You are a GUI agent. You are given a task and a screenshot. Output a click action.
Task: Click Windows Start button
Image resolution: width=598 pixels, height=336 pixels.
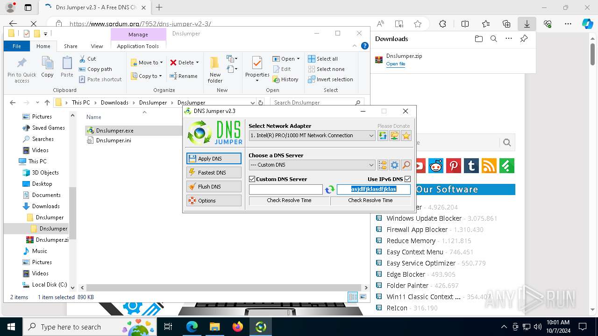(x=11, y=327)
